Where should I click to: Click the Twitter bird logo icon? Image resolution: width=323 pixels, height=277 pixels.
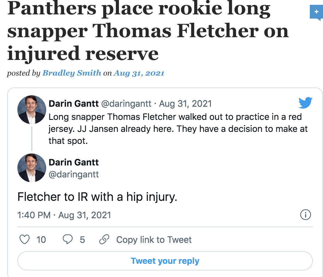[x=305, y=103]
